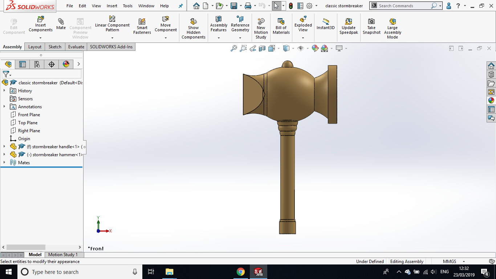Open Insert Components dropdown arrow
Screen dimensions: 496x279
(x=41, y=38)
